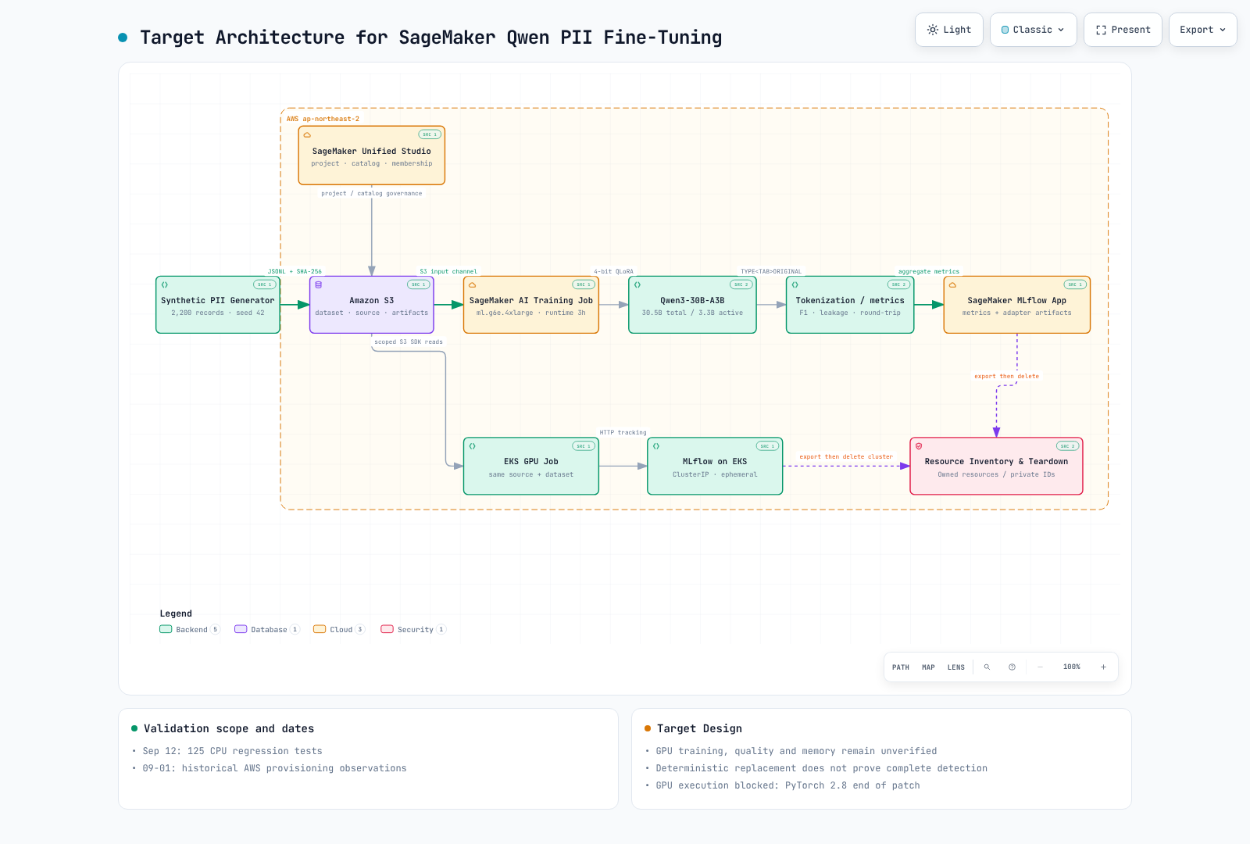The width and height of the screenshot is (1250, 844).
Task: Click the 'S3 input channel' edge label
Action: [x=448, y=271]
